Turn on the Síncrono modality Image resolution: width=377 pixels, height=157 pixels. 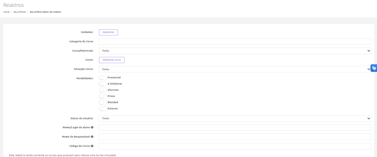pos(103,90)
